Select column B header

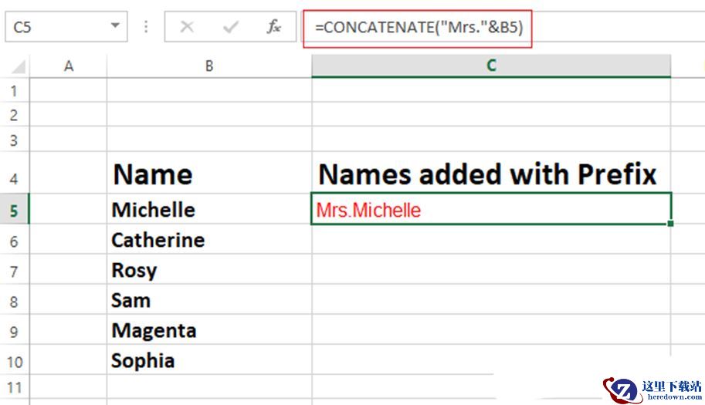[209, 66]
